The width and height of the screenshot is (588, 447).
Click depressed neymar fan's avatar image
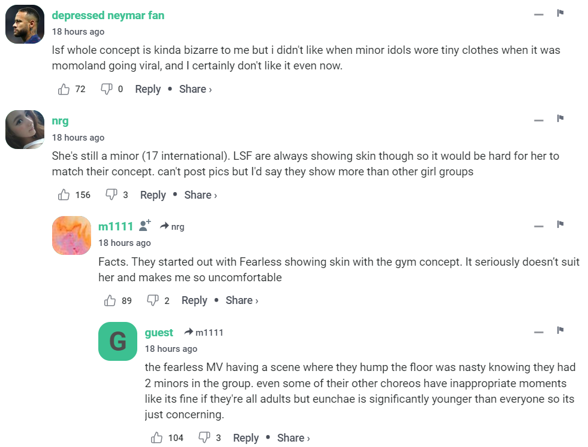pos(25,25)
